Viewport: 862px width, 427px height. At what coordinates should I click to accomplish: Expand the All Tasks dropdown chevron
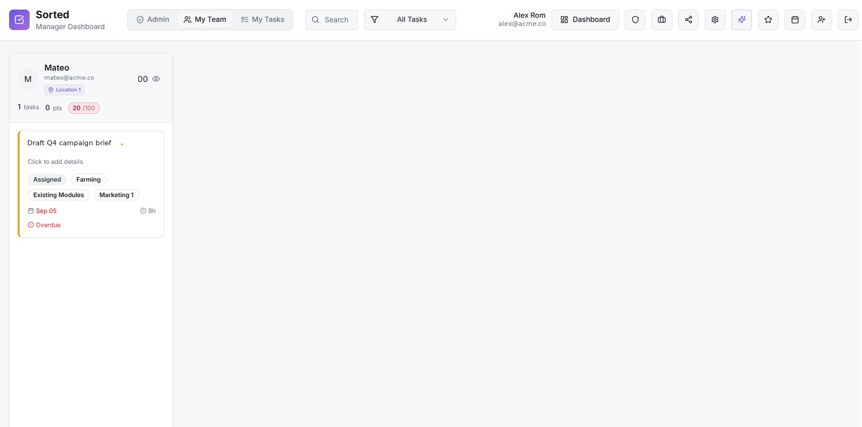(446, 19)
